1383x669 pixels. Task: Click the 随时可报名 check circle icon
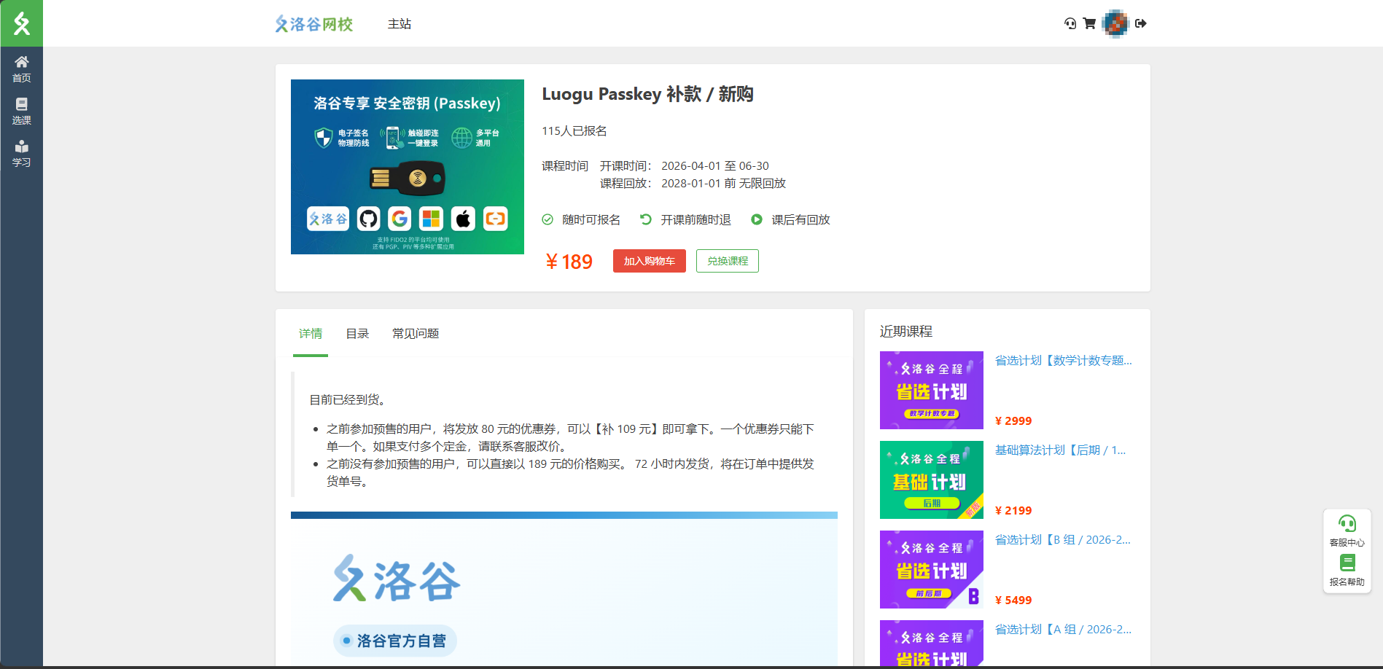tap(548, 219)
